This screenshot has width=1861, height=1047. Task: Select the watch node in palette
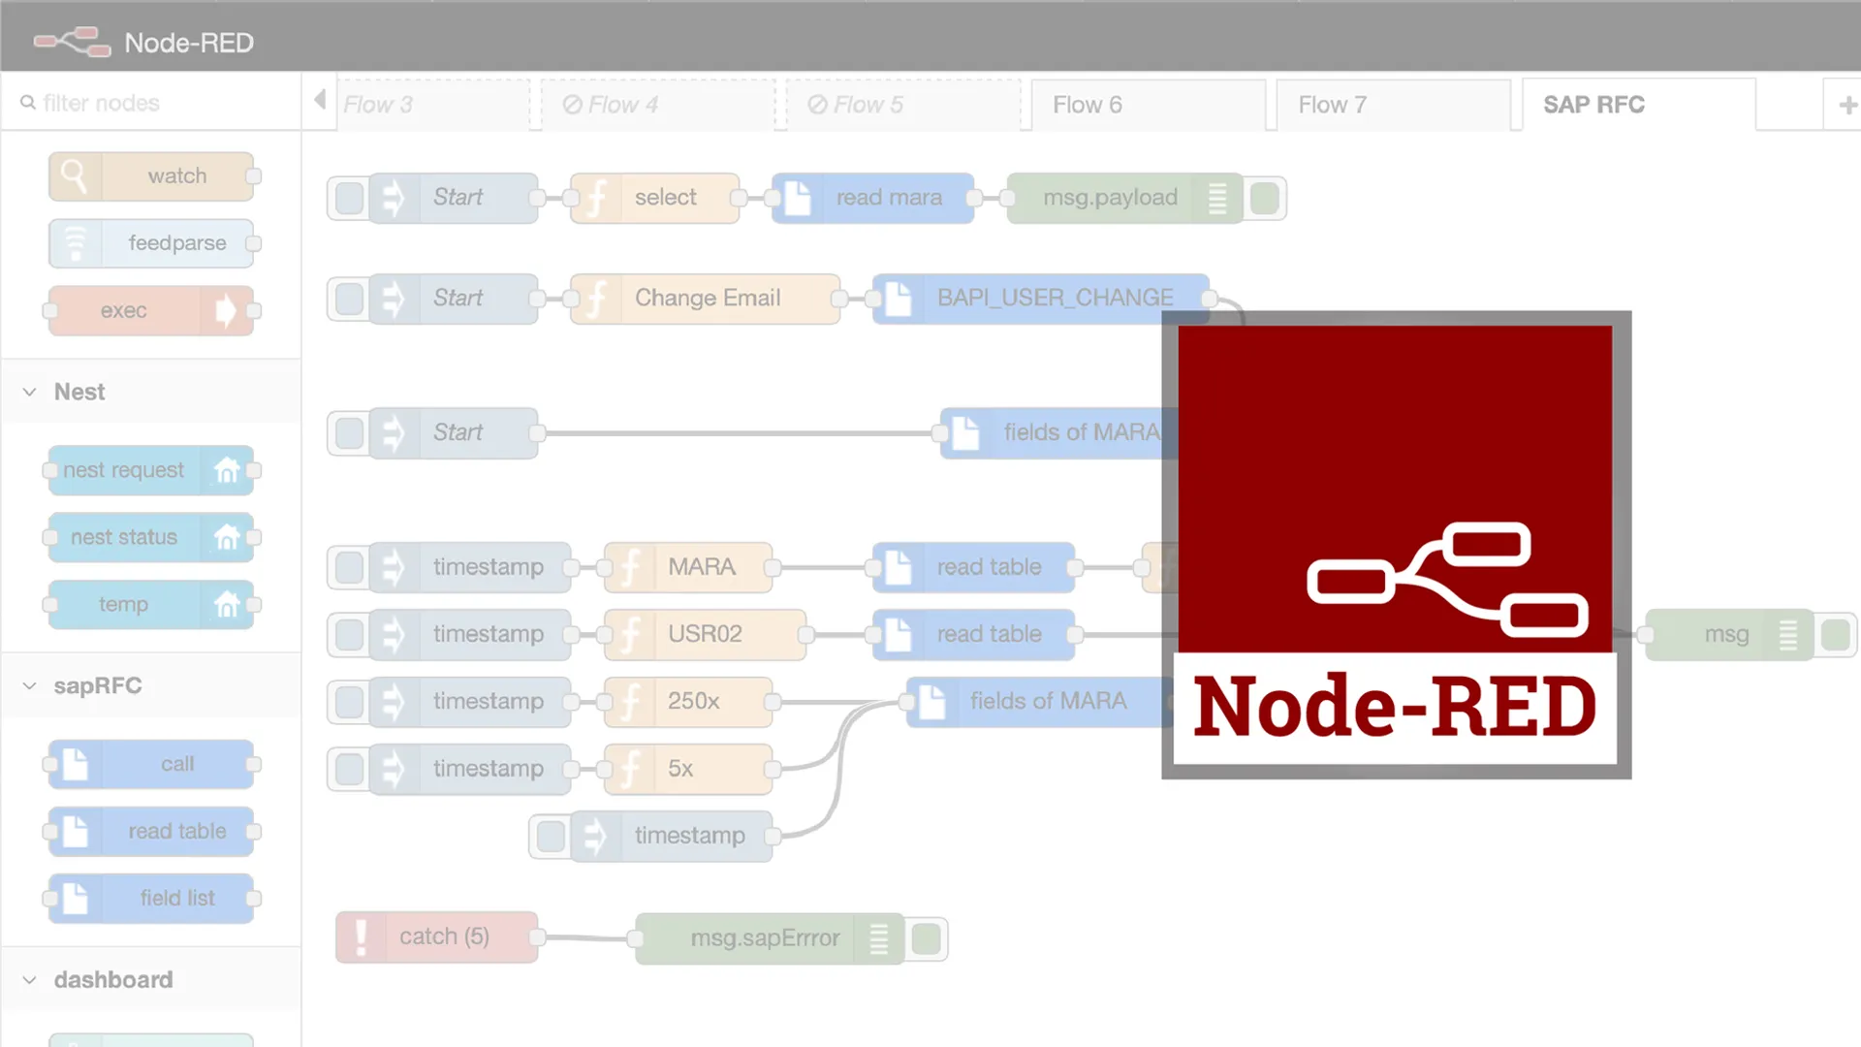152,176
